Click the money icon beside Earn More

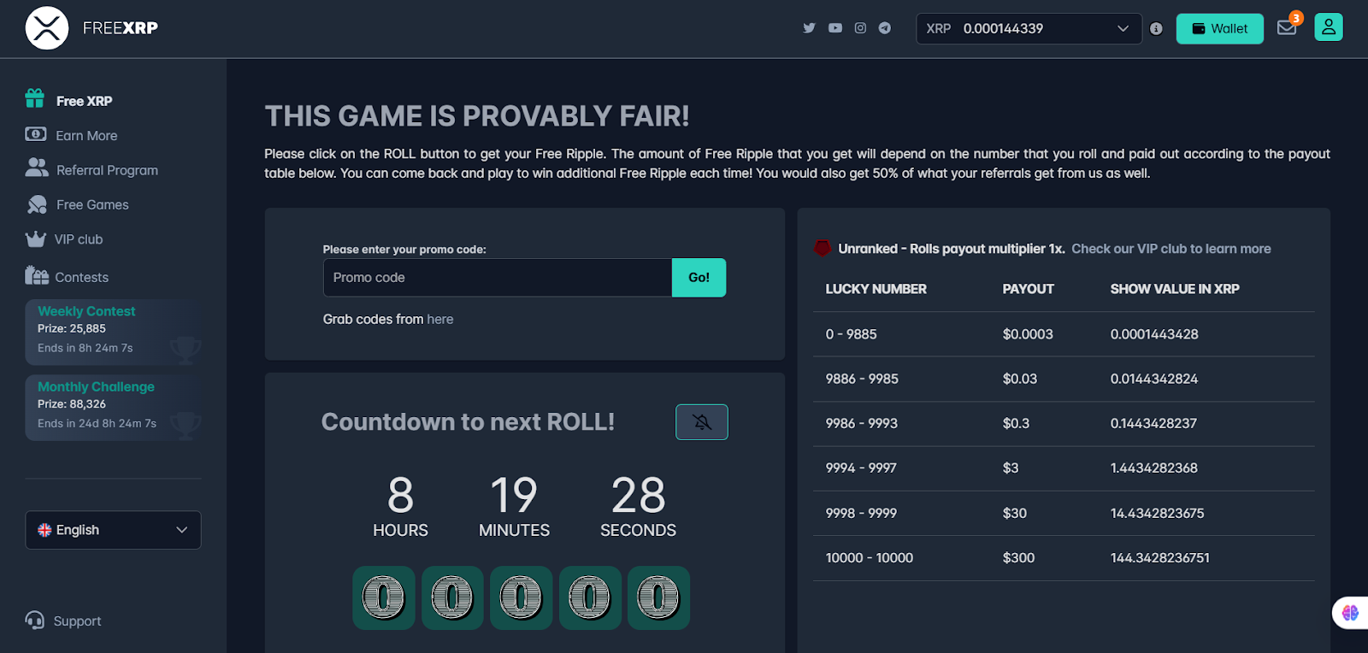[36, 134]
